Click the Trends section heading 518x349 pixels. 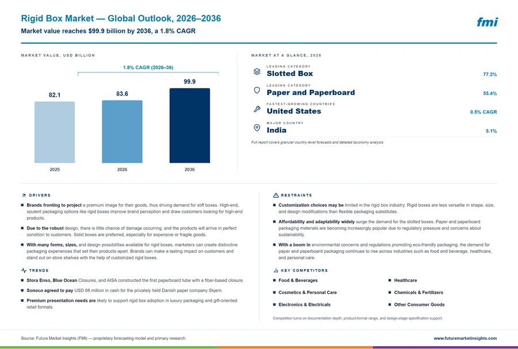pyautogui.click(x=39, y=270)
